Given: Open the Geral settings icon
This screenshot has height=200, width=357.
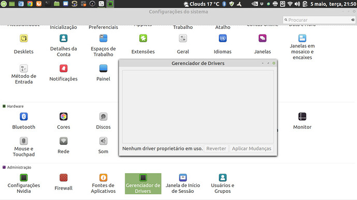Looking at the screenshot, I should click(x=183, y=38).
